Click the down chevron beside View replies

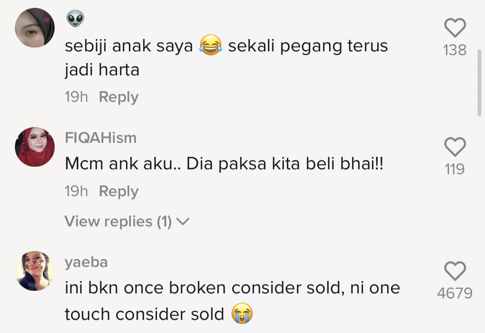[x=183, y=222]
